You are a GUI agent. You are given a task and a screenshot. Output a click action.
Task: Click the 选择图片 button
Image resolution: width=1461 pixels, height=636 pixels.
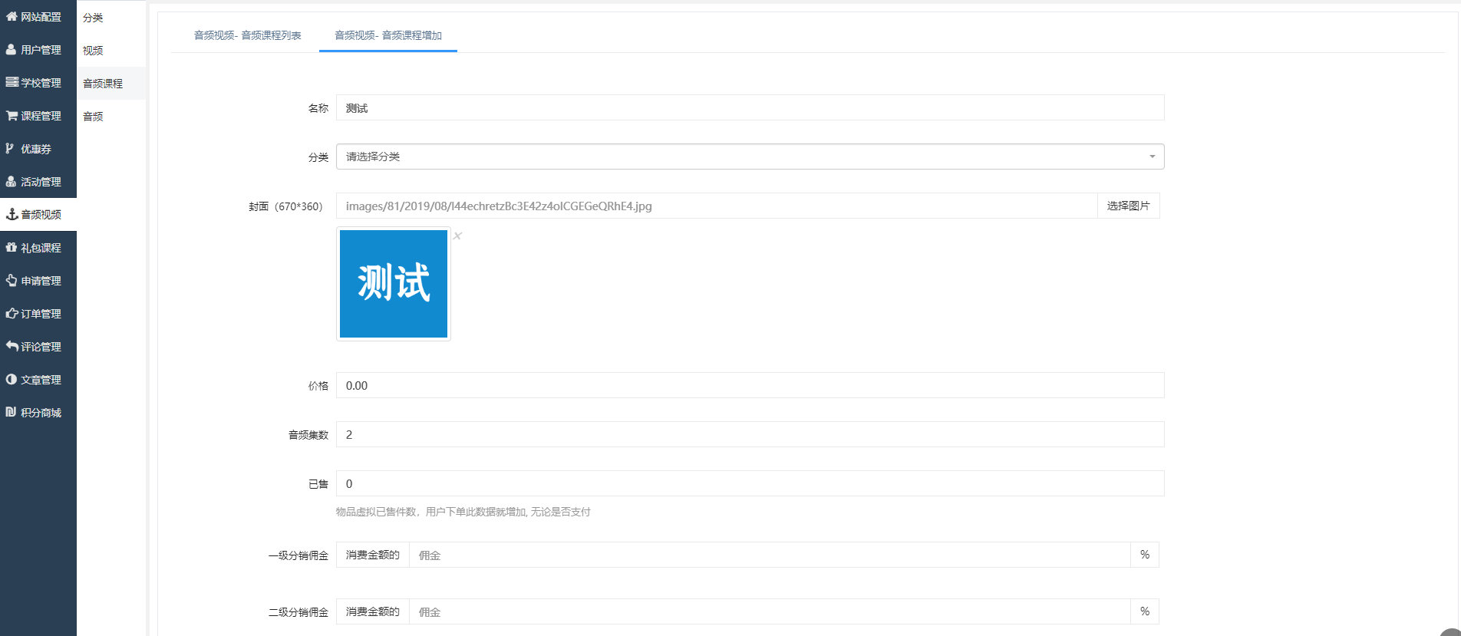tap(1128, 206)
